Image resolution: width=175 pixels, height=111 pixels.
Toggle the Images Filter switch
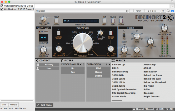pyautogui.click(x=111, y=33)
